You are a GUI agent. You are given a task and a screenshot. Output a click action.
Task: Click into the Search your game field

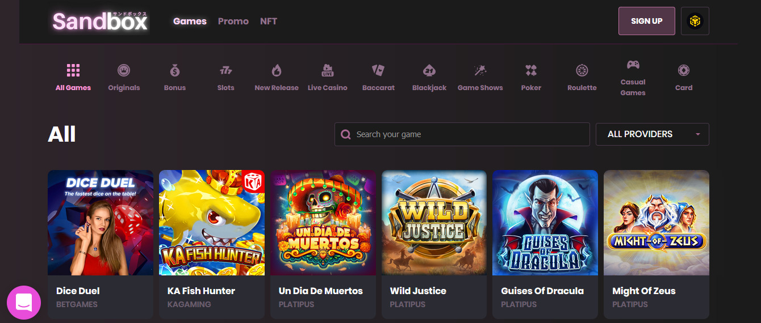(462, 134)
